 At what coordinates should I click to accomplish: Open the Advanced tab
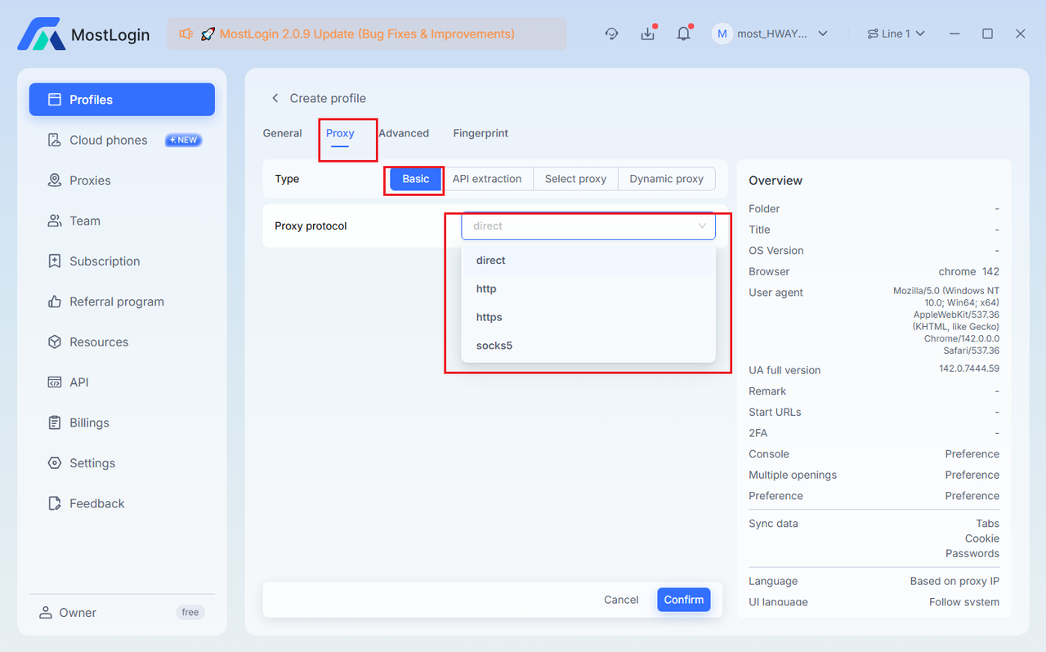point(404,133)
